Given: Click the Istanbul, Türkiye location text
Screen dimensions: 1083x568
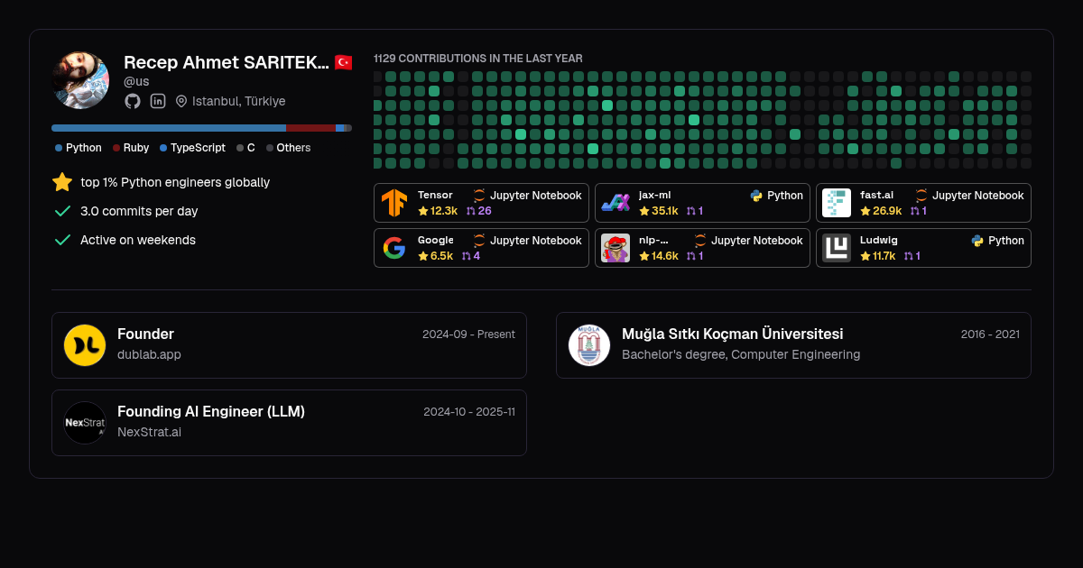Looking at the screenshot, I should (239, 101).
